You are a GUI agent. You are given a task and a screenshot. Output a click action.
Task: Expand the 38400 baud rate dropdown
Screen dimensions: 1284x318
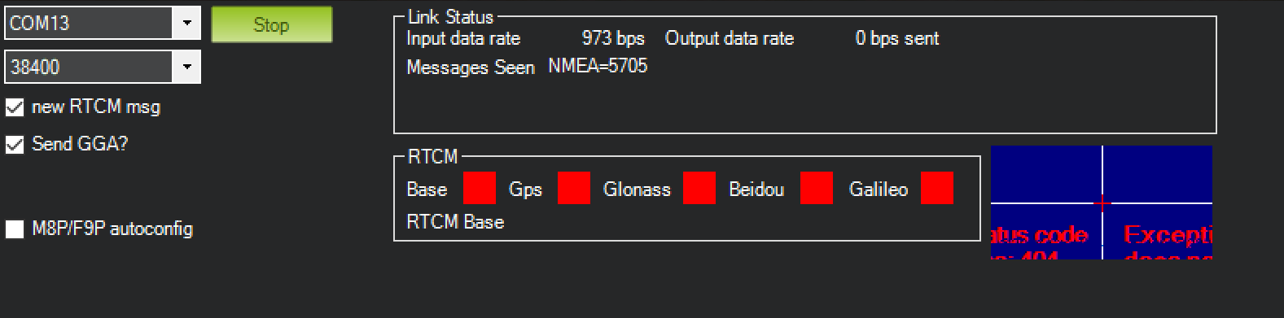tap(186, 67)
